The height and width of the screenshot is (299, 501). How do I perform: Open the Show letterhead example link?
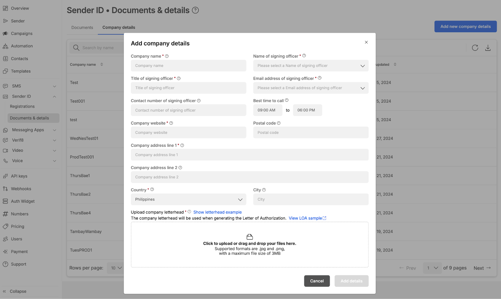217,212
